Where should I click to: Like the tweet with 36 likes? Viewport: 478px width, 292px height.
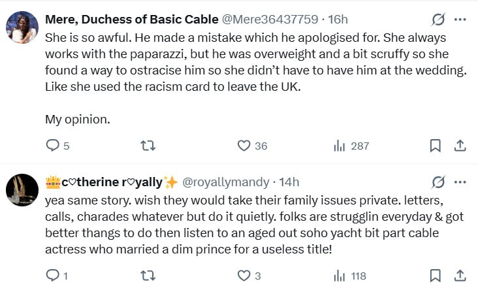coord(244,146)
